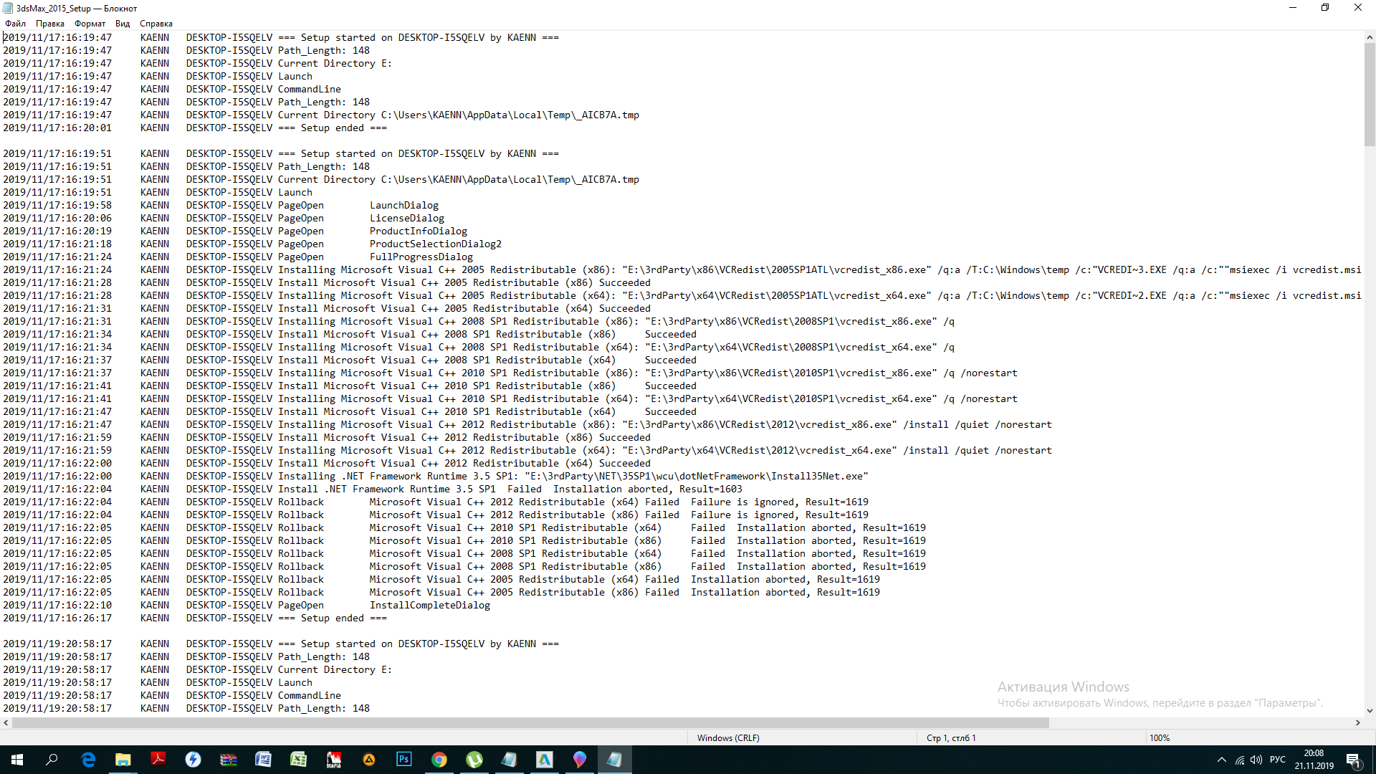1376x774 pixels.
Task: Open WinRAR from the taskbar
Action: [229, 760]
